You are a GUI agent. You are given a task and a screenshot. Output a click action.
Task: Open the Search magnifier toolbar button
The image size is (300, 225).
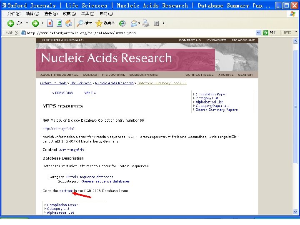[84, 23]
